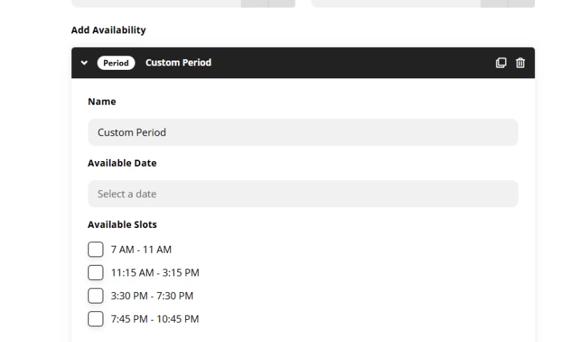
Task: Click the 7:45 PM - 10:45 PM label text
Action: click(x=155, y=319)
